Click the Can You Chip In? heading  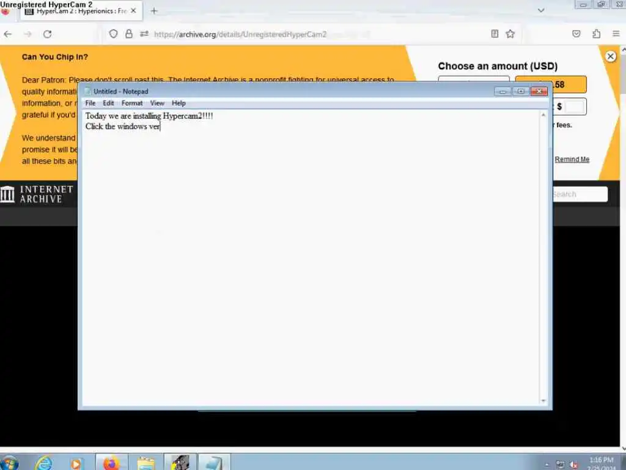click(x=54, y=57)
